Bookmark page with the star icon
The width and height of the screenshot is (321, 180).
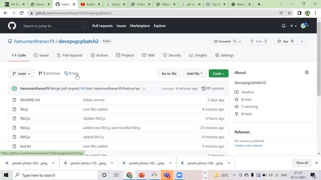(289, 13)
